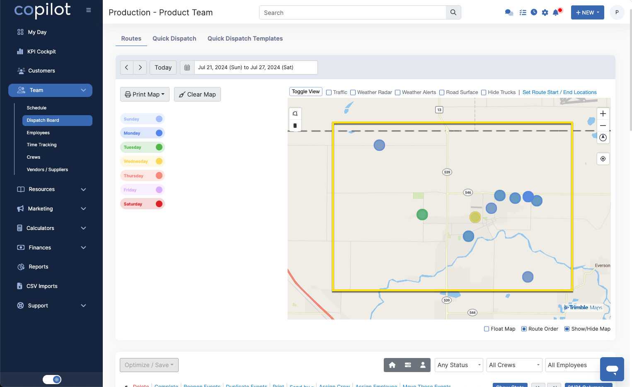Click the search magnifier button

[453, 12]
